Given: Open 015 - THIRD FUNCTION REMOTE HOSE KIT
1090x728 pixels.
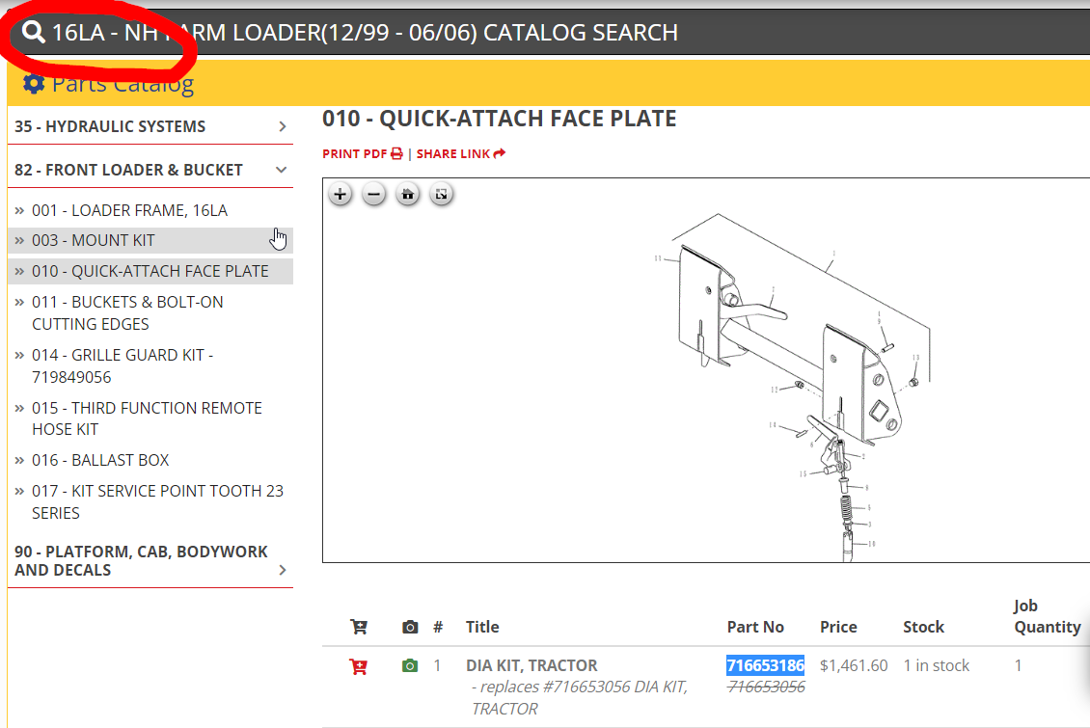Looking at the screenshot, I should coord(147,418).
